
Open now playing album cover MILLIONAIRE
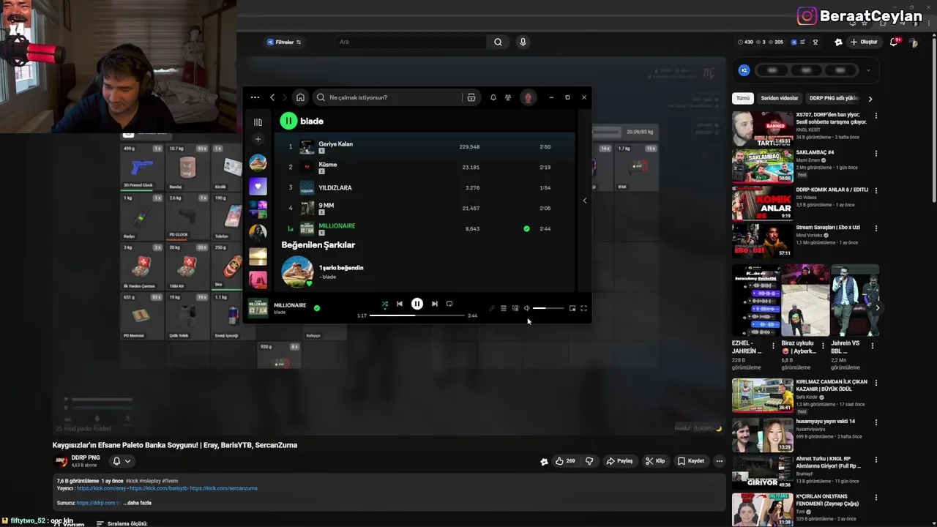[x=258, y=308]
